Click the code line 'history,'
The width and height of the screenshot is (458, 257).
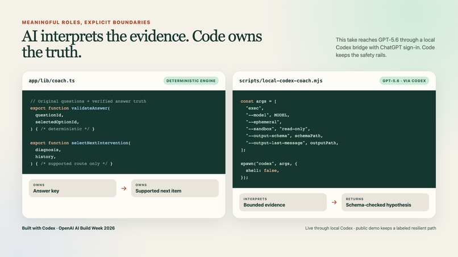pos(45,157)
